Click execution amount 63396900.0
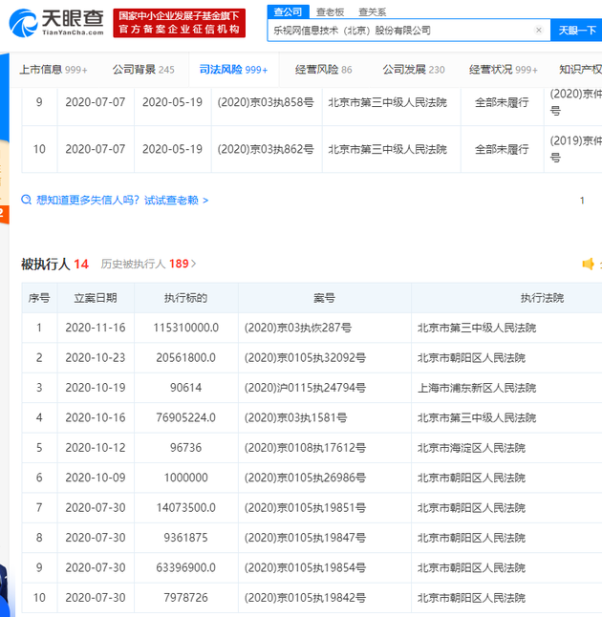This screenshot has width=602, height=617. point(185,567)
